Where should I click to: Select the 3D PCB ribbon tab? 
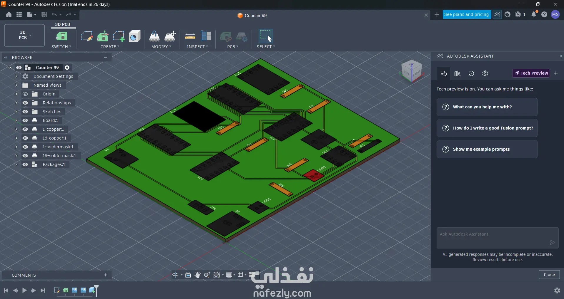[x=63, y=24]
